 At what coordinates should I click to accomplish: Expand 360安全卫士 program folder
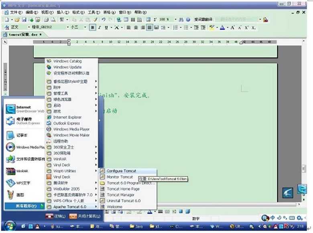(x=72, y=147)
